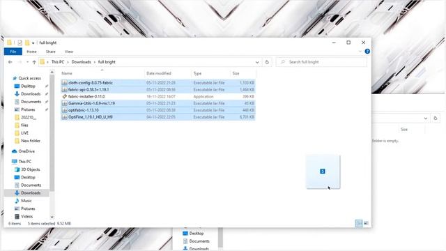The width and height of the screenshot is (446, 251).
Task: Open the View ribbon tab
Action: click(x=69, y=52)
